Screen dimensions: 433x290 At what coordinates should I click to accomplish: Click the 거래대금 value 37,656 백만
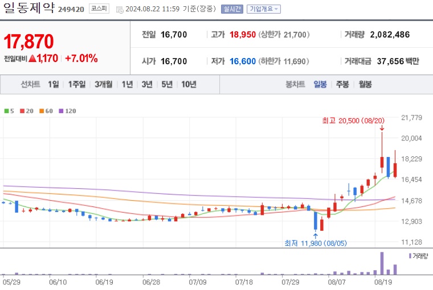[398, 61]
